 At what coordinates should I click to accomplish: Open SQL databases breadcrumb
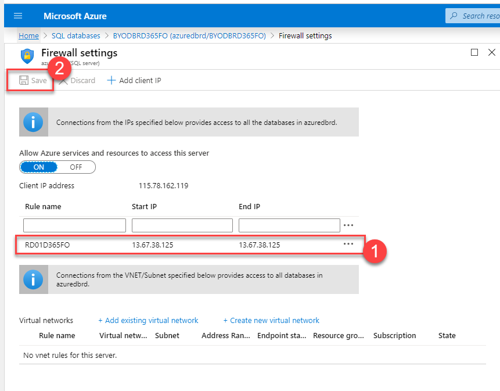click(x=76, y=35)
